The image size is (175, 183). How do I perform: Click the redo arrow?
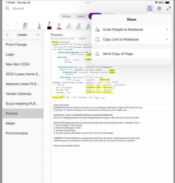17,25
